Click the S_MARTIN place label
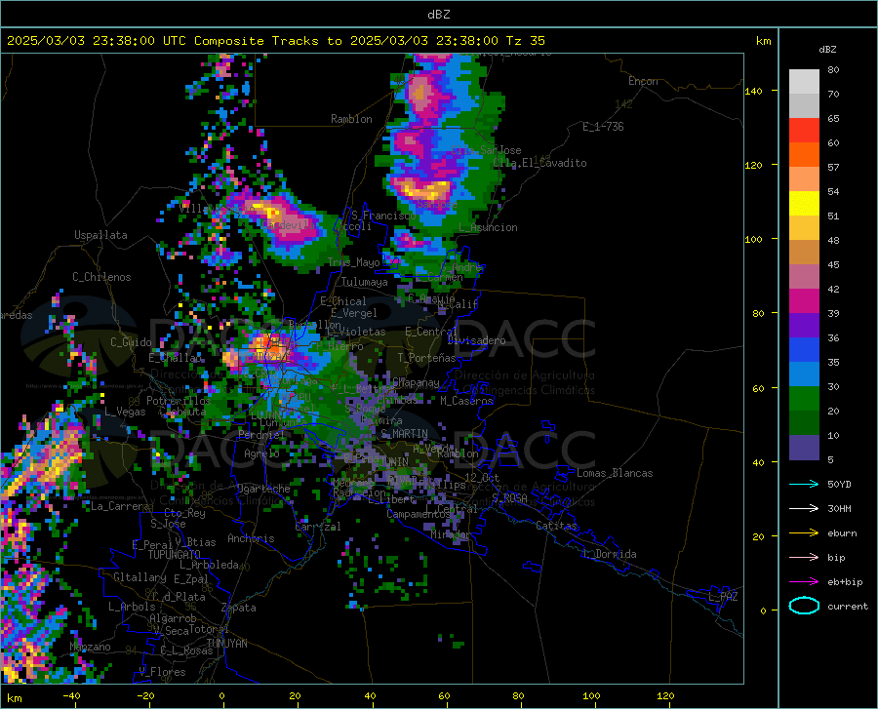 (x=404, y=434)
